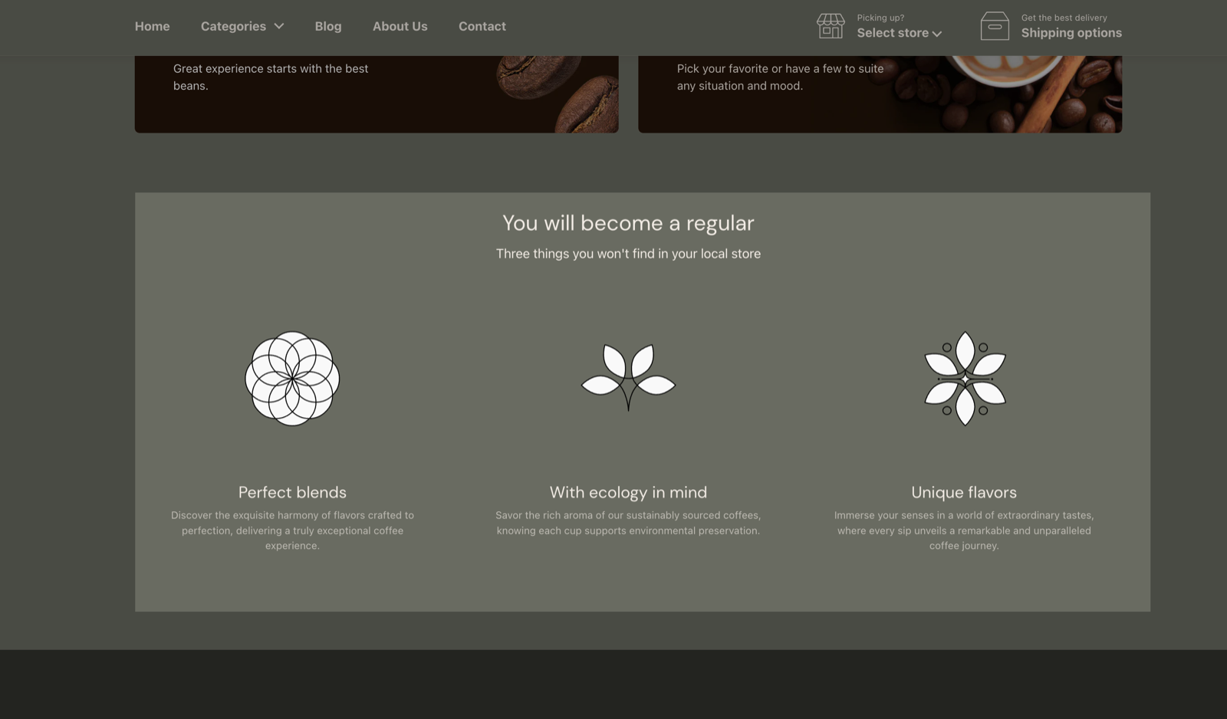Expand the Categories chevron arrow
Screen dimensions: 1227x719
(279, 26)
